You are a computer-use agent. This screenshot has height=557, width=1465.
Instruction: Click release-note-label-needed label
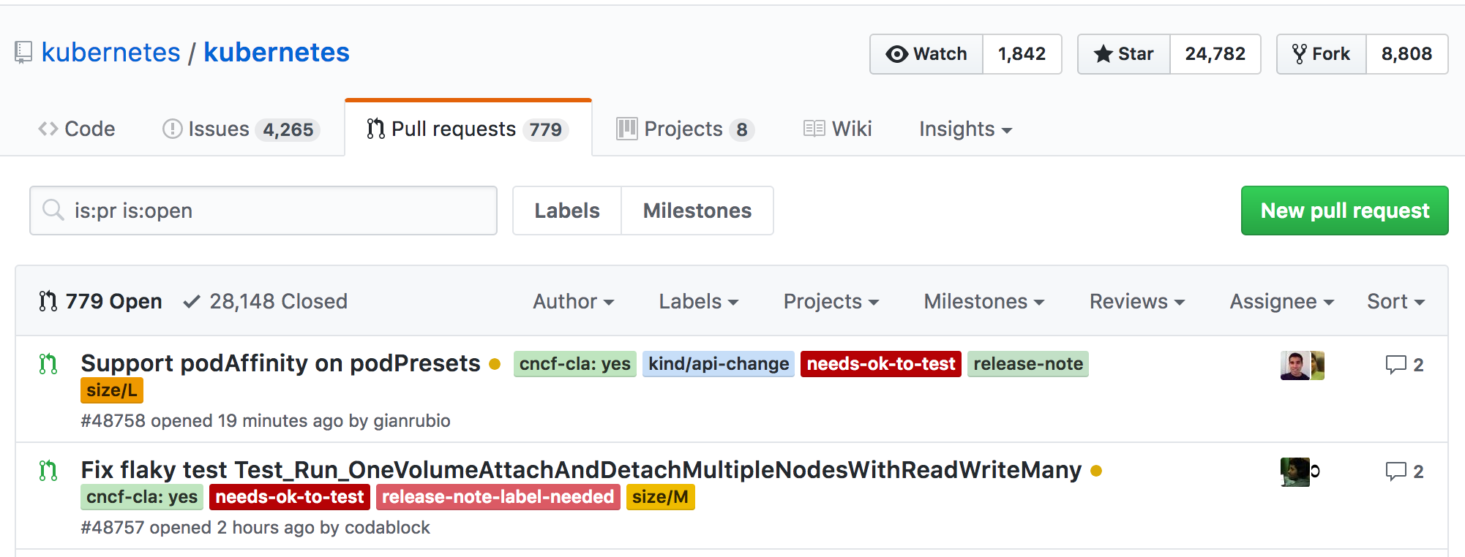[498, 497]
